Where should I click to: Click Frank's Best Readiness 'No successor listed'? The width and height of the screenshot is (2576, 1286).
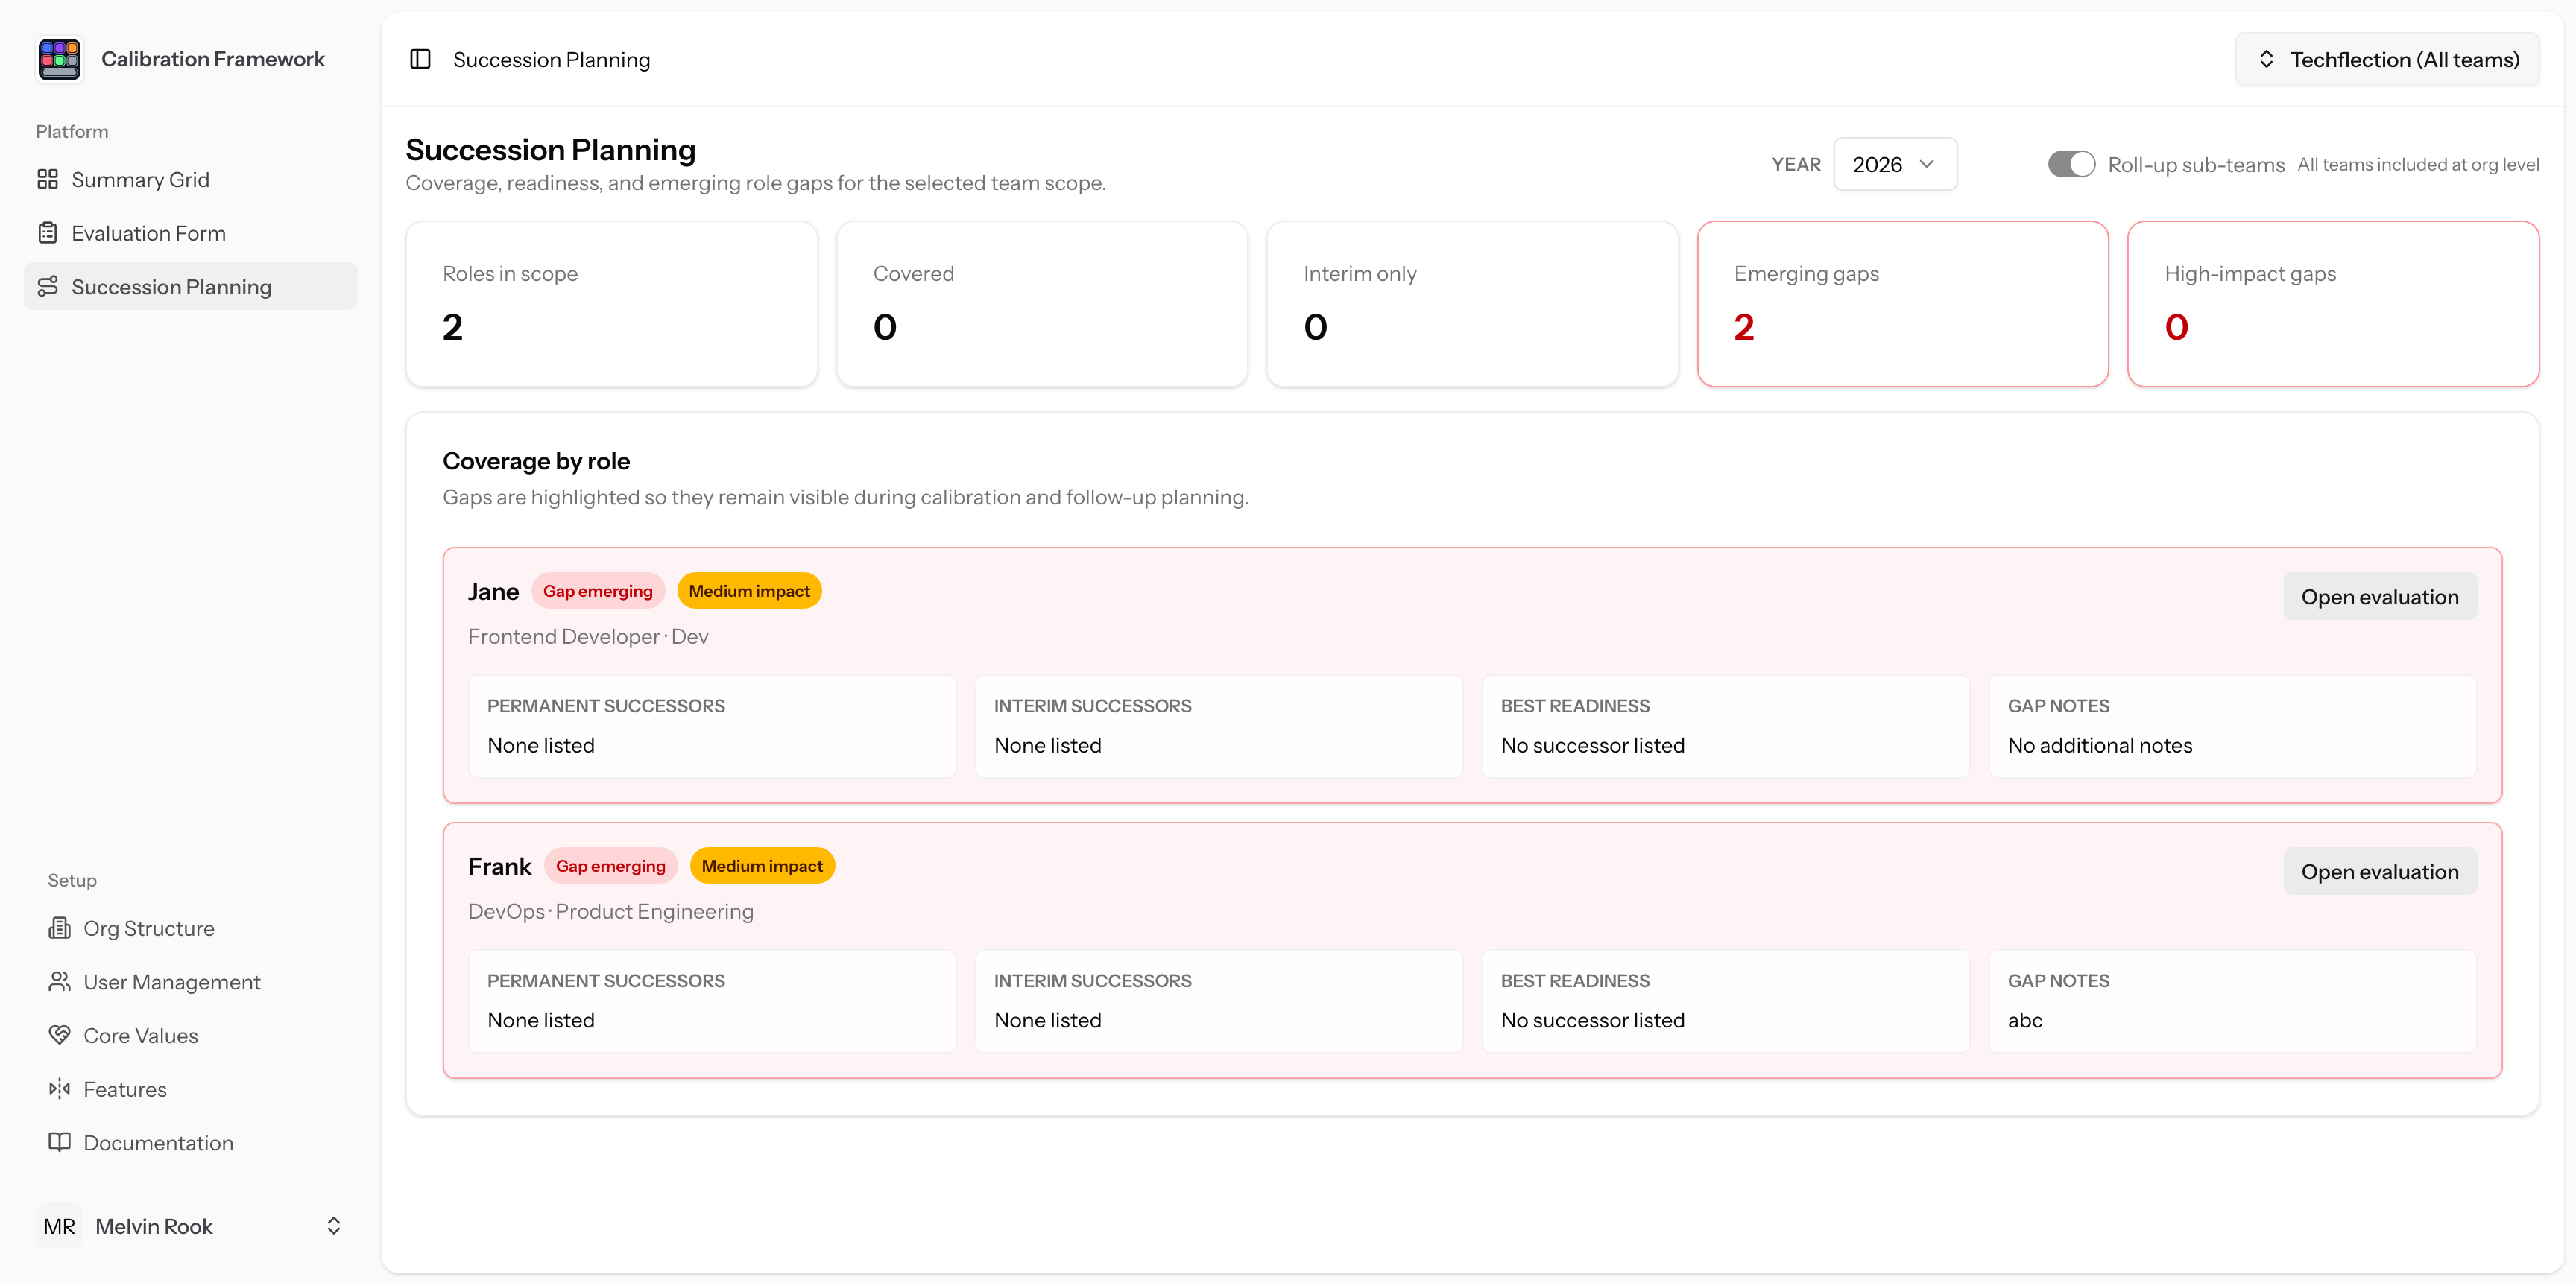pos(1593,1020)
